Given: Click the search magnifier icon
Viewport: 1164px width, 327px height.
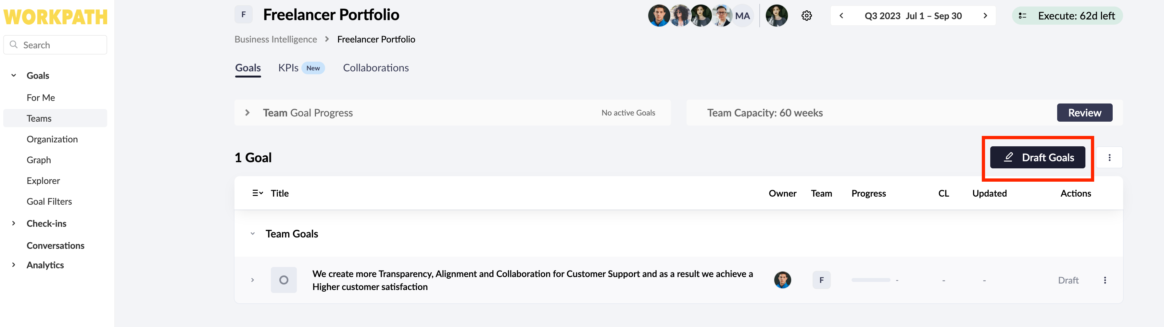Looking at the screenshot, I should point(14,45).
